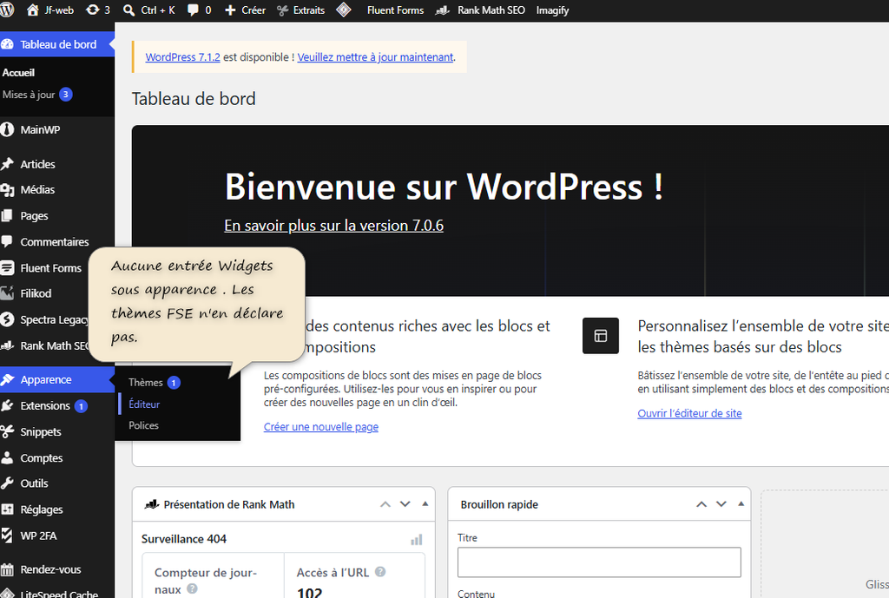Open Accueil under Tableau de bord
This screenshot has width=889, height=598.
coord(19,73)
